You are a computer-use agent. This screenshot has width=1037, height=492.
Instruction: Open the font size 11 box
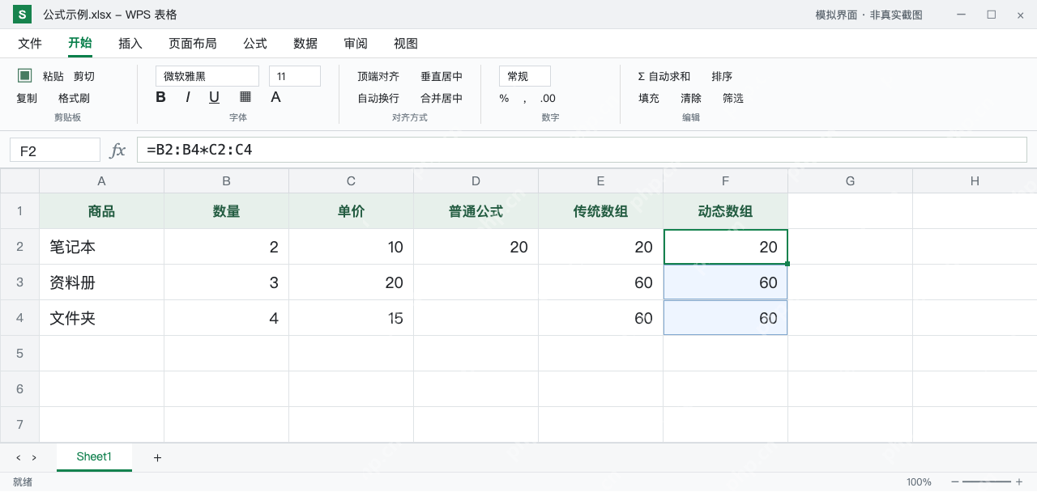click(x=295, y=76)
